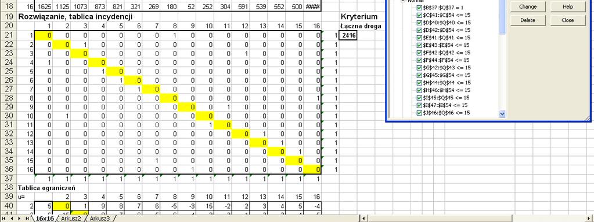Image resolution: width=594 pixels, height=222 pixels.
Task: Select the cell with value 1073
Action: (80, 7)
